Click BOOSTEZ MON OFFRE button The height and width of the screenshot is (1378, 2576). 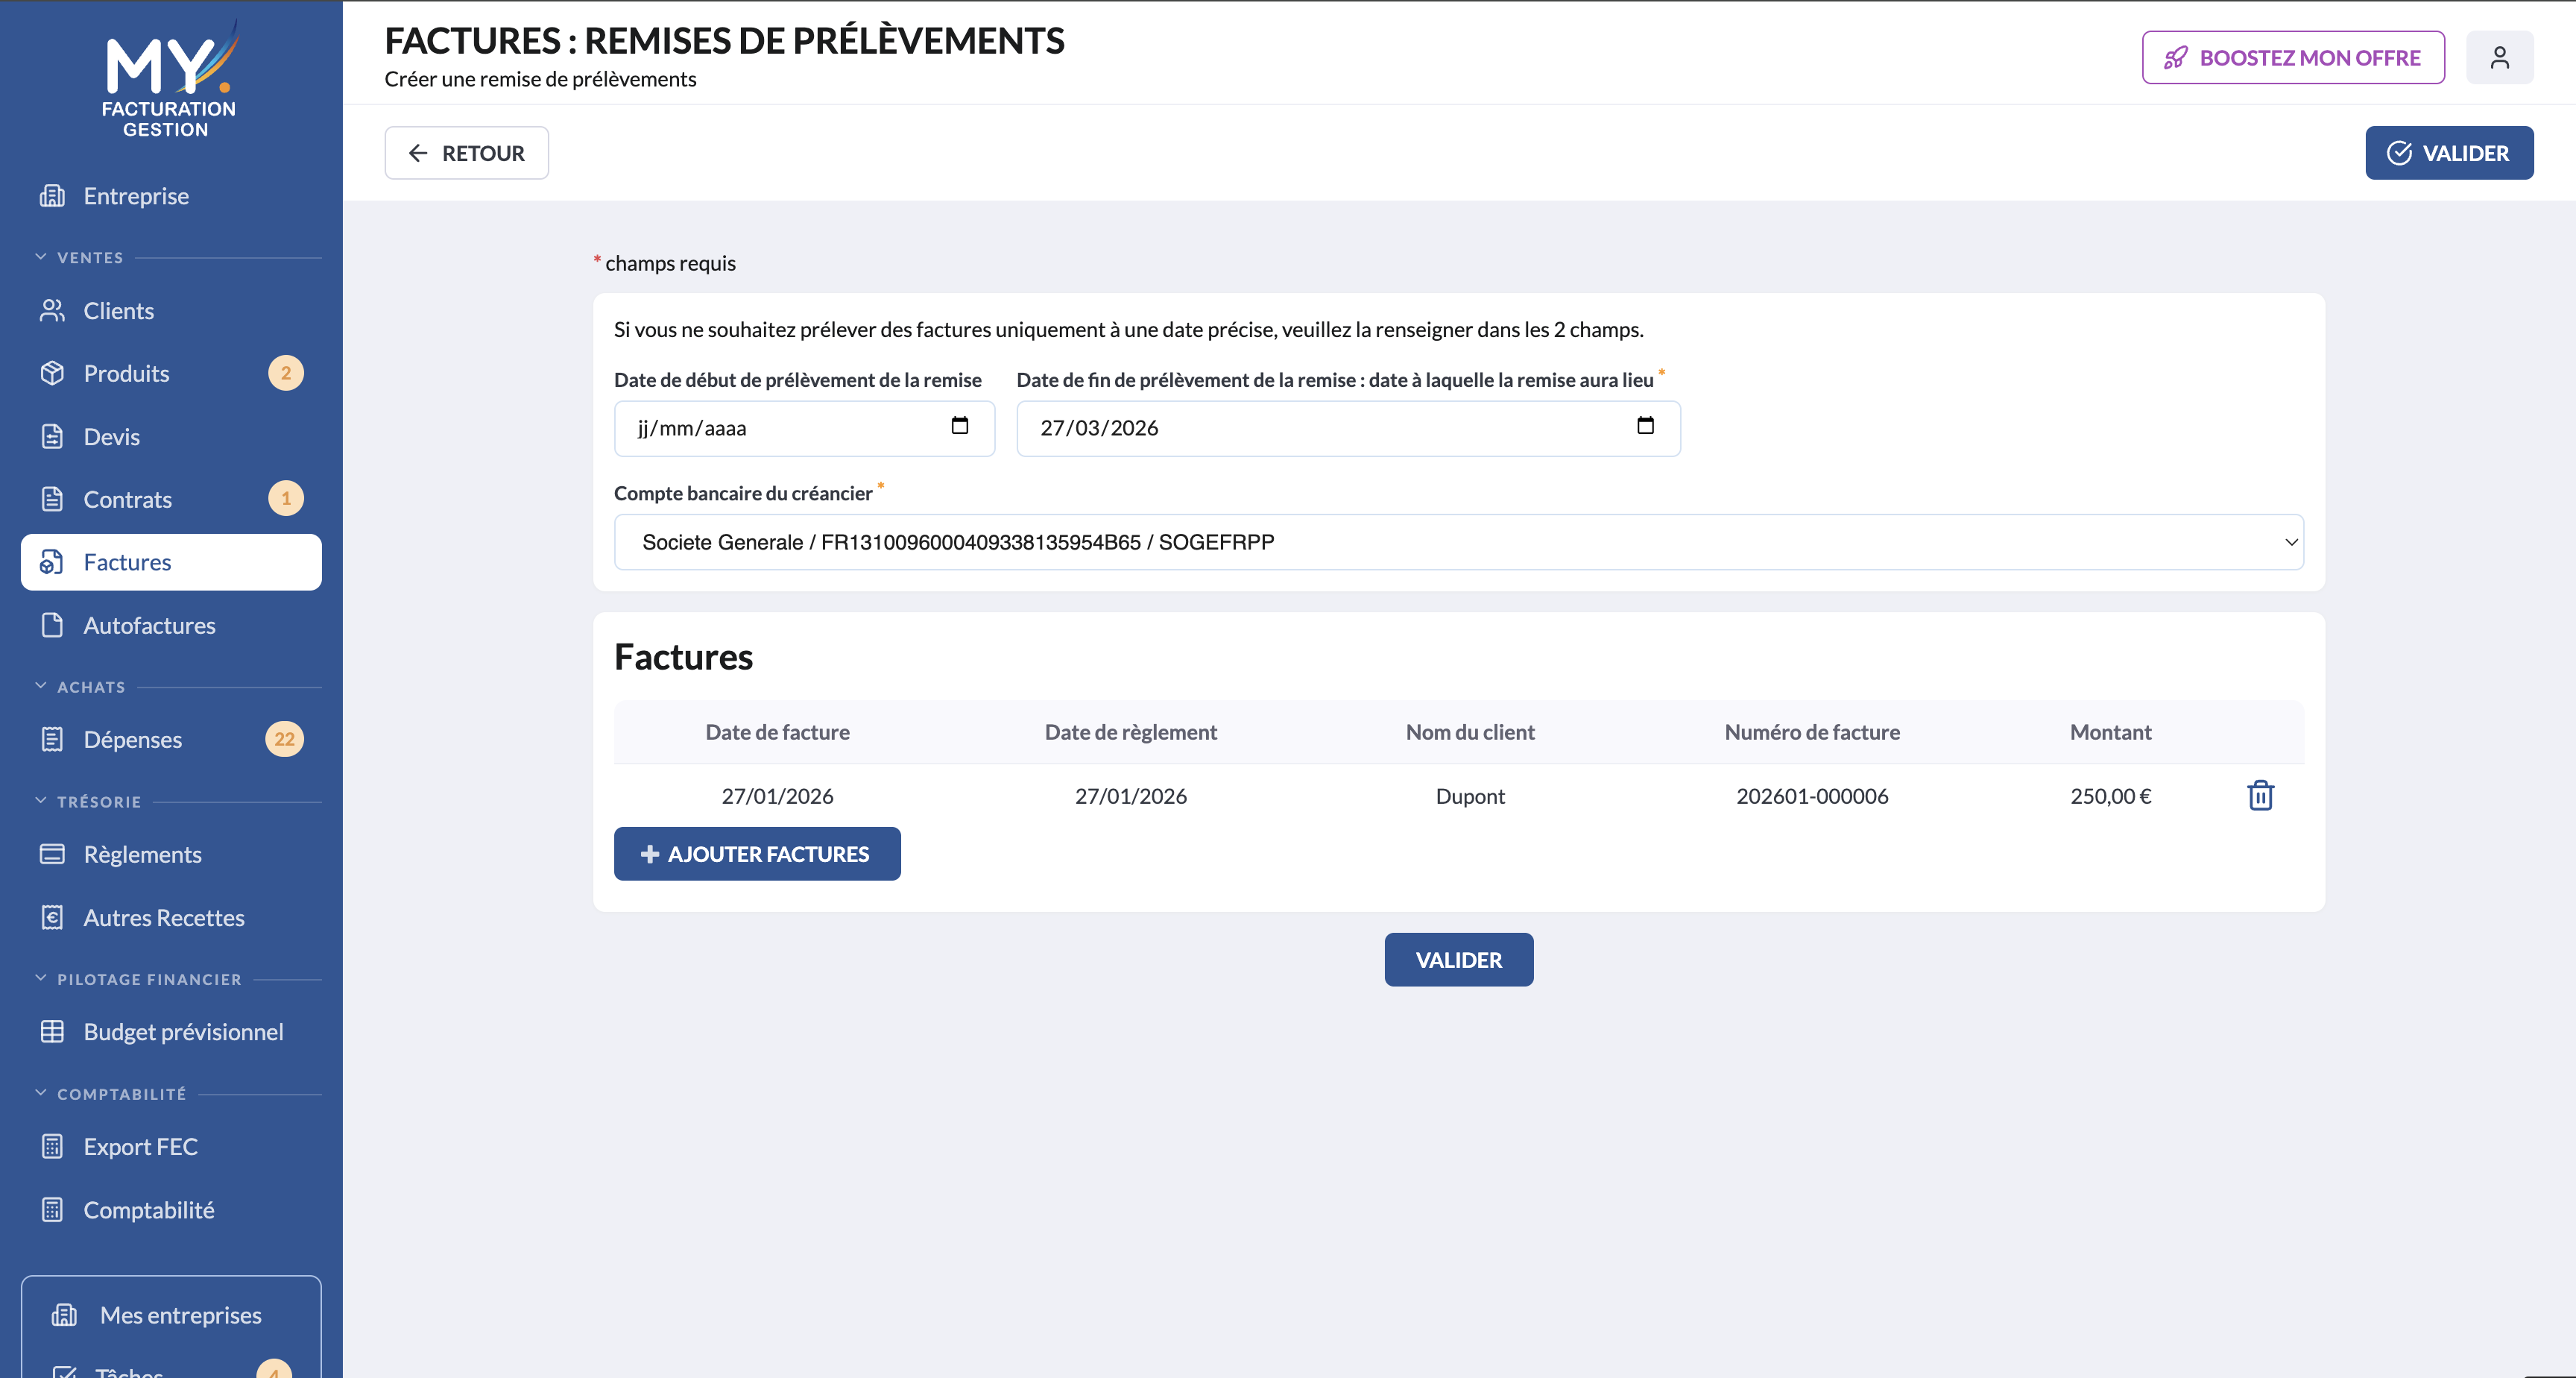[2293, 58]
